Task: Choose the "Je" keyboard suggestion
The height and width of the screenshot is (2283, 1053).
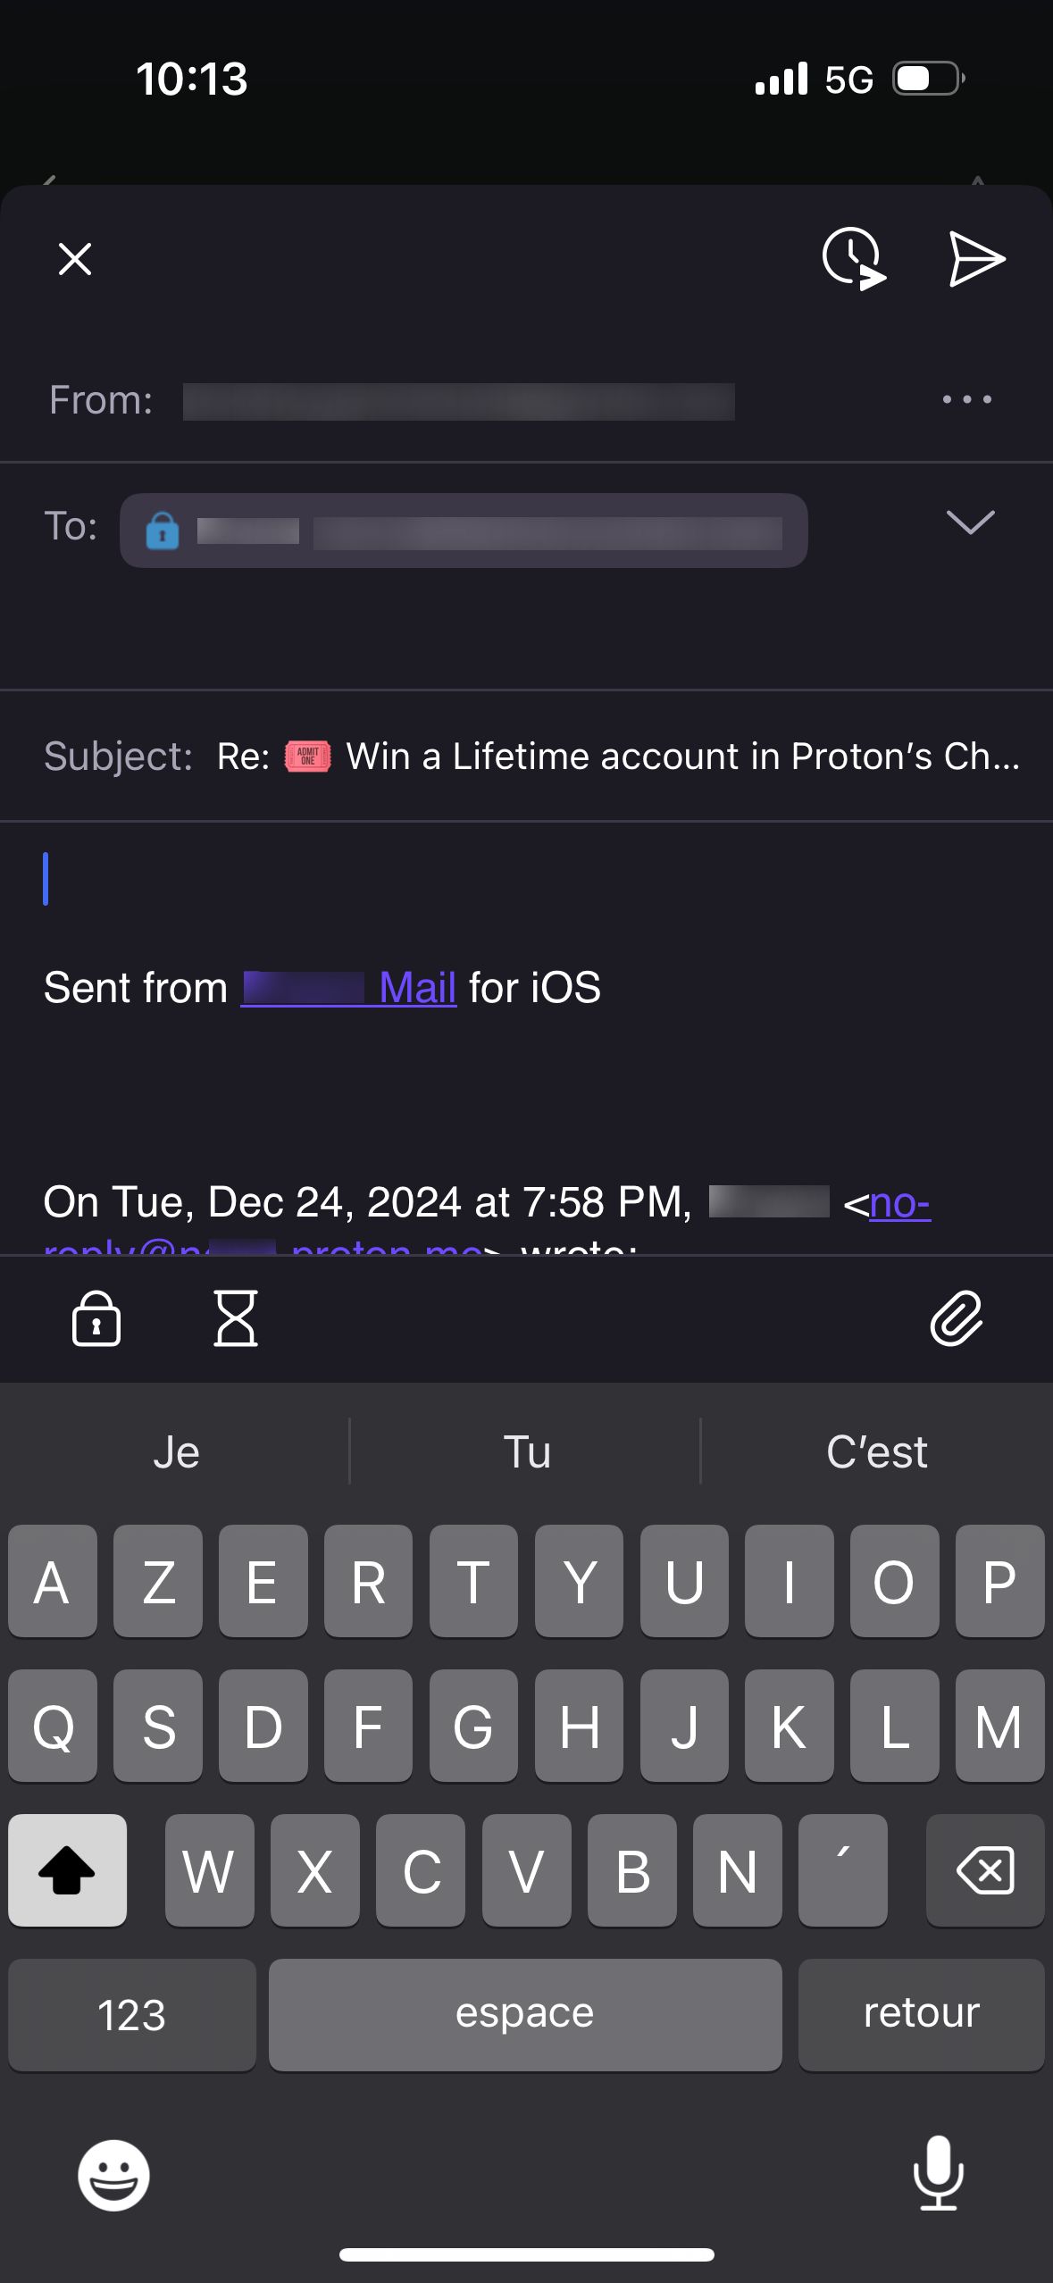Action: [x=176, y=1451]
